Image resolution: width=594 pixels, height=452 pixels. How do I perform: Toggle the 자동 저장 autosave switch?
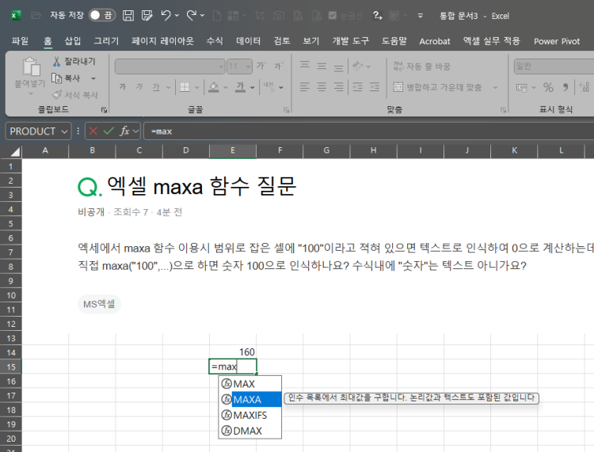click(x=102, y=15)
